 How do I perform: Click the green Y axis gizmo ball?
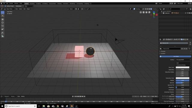point(154,14)
